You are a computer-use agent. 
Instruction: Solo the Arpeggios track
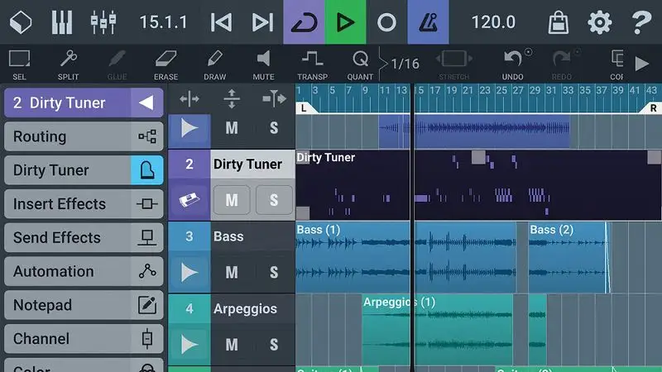click(x=274, y=345)
